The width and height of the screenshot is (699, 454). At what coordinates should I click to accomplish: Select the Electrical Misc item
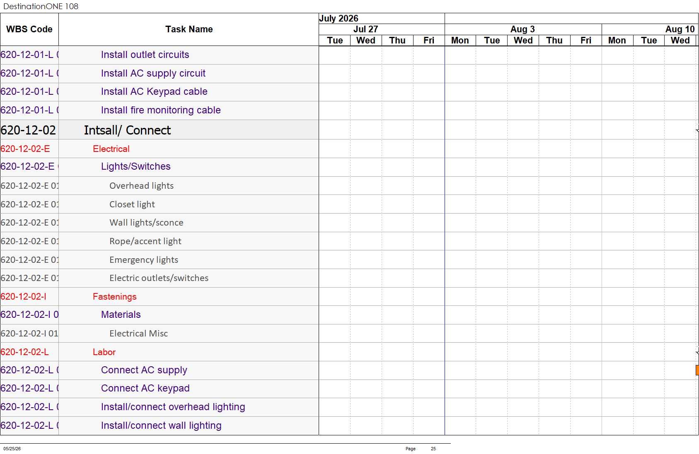coord(138,333)
